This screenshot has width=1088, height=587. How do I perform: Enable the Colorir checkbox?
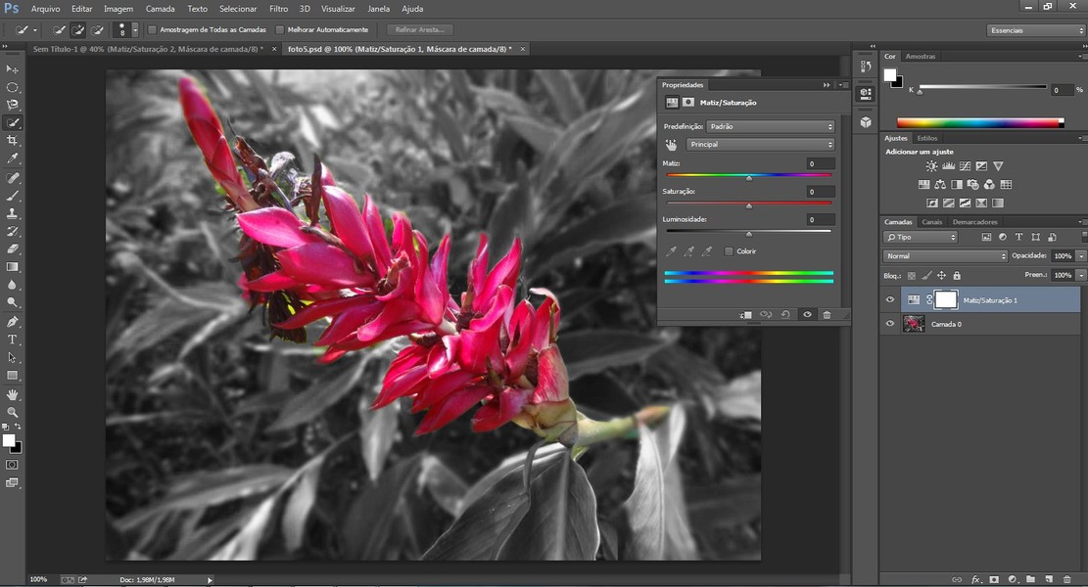(729, 251)
